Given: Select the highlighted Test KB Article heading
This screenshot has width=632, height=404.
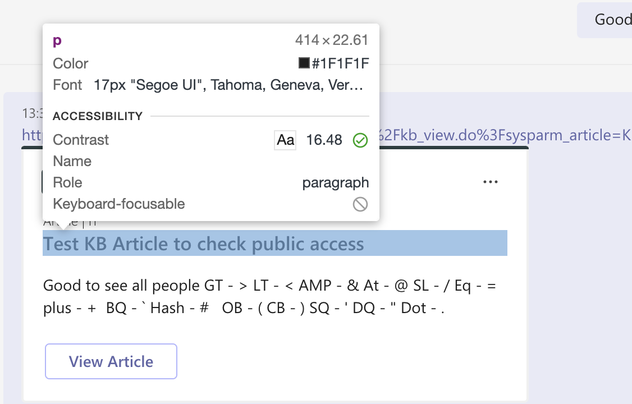Looking at the screenshot, I should point(204,243).
